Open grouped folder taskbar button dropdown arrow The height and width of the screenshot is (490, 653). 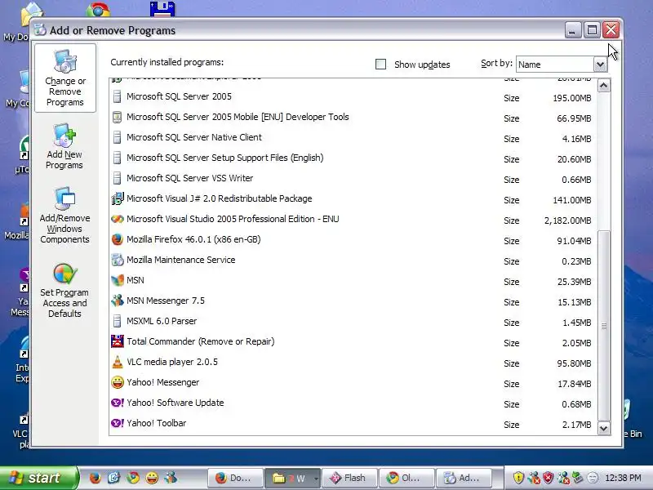(x=316, y=479)
